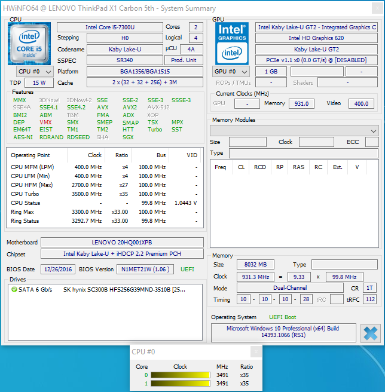Select the CPU HFM (Max) row
The width and height of the screenshot is (385, 392).
coord(104,185)
